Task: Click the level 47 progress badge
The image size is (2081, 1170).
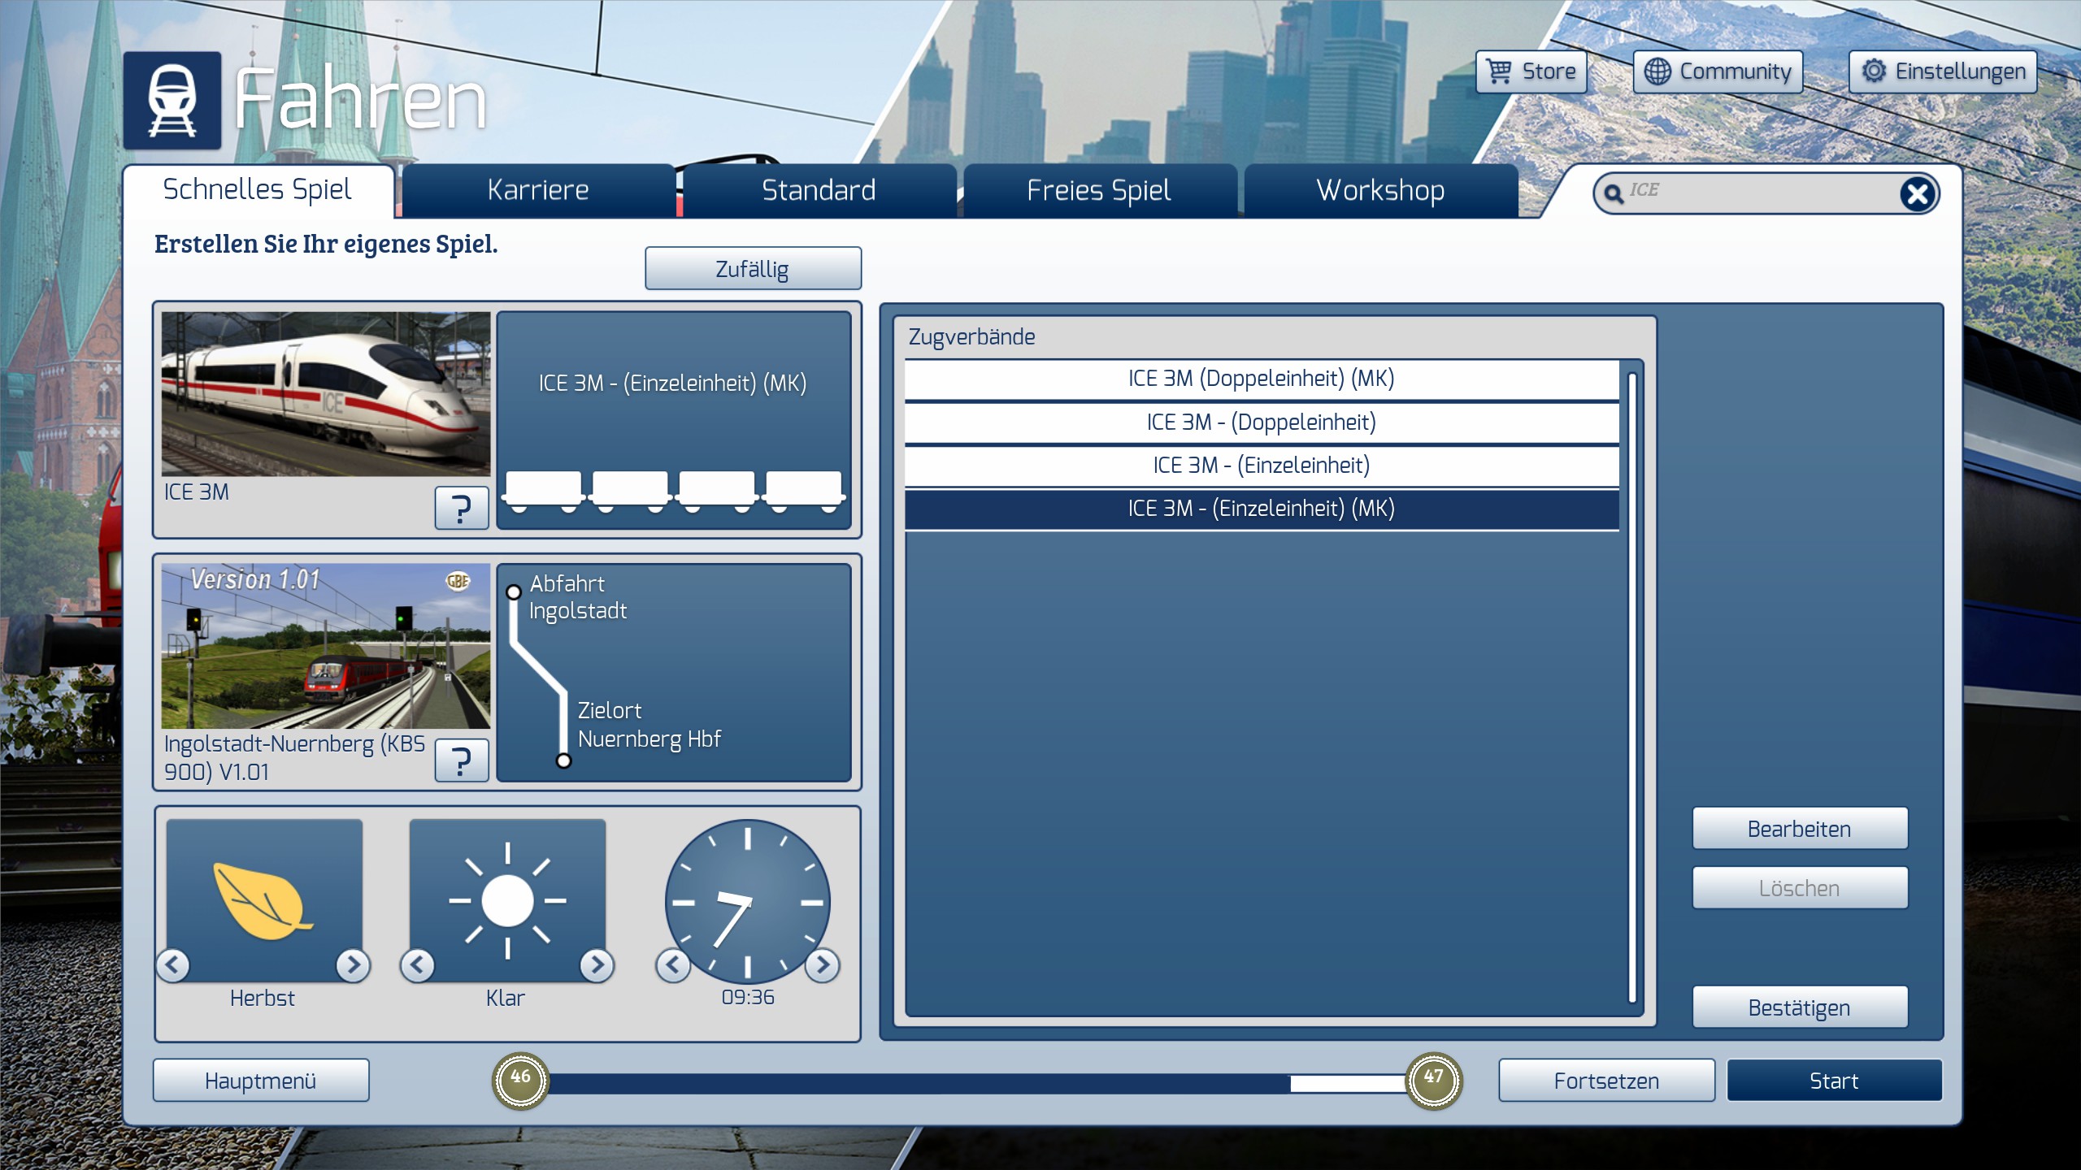Action: point(1433,1080)
